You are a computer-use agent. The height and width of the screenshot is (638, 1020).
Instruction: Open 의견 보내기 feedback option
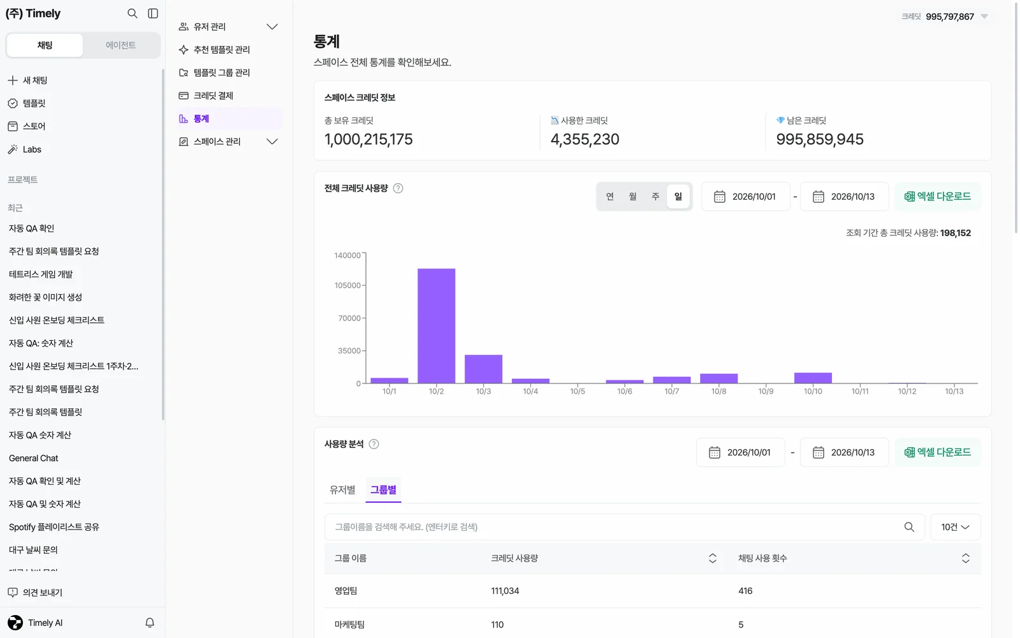pyautogui.click(x=36, y=593)
